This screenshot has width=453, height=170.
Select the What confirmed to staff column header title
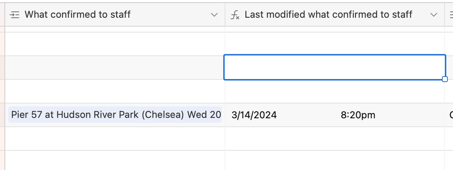click(x=77, y=15)
